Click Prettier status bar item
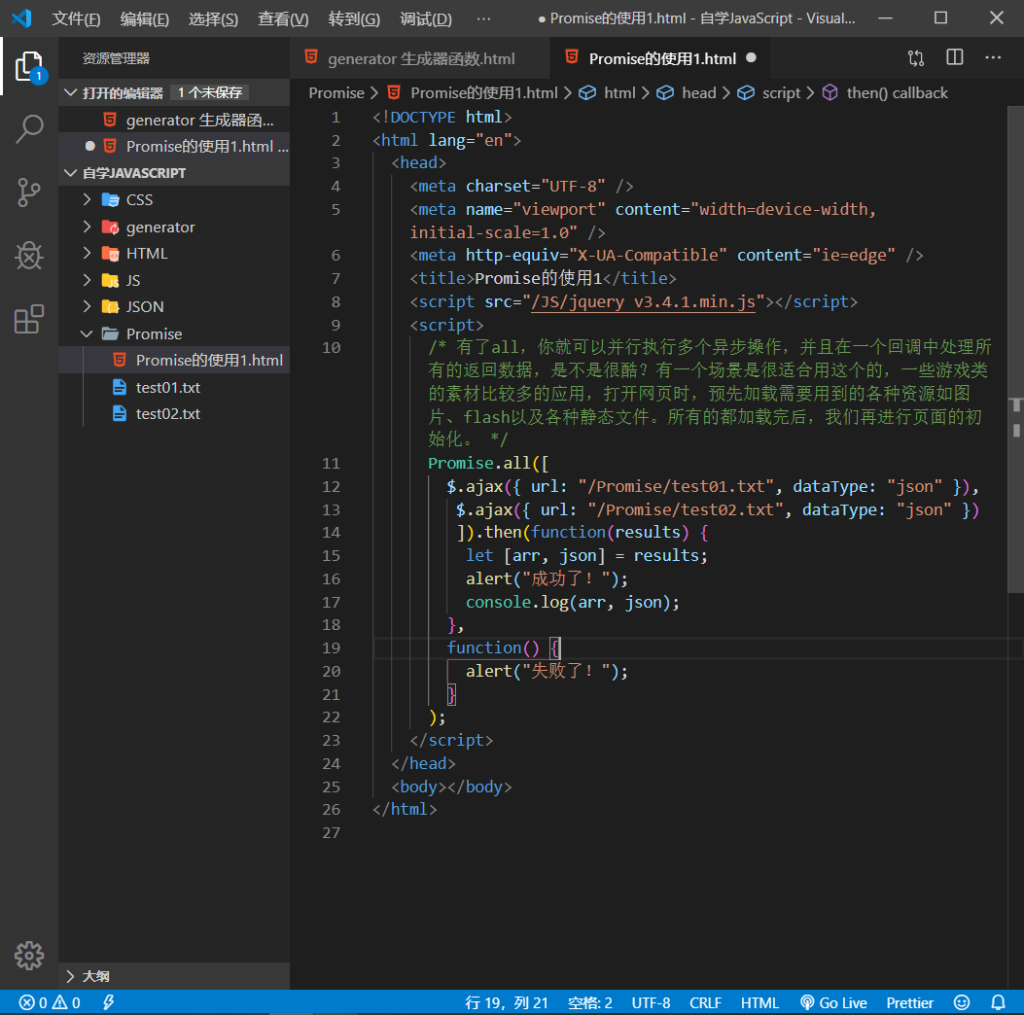This screenshot has height=1015, width=1024. pos(909,1002)
